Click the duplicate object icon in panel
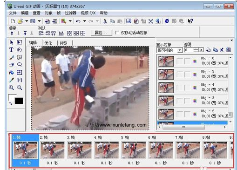The height and width of the screenshot is (170, 237). click(x=215, y=50)
